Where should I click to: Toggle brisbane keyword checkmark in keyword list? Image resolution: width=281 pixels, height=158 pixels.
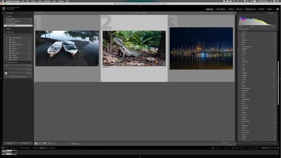[238, 49]
